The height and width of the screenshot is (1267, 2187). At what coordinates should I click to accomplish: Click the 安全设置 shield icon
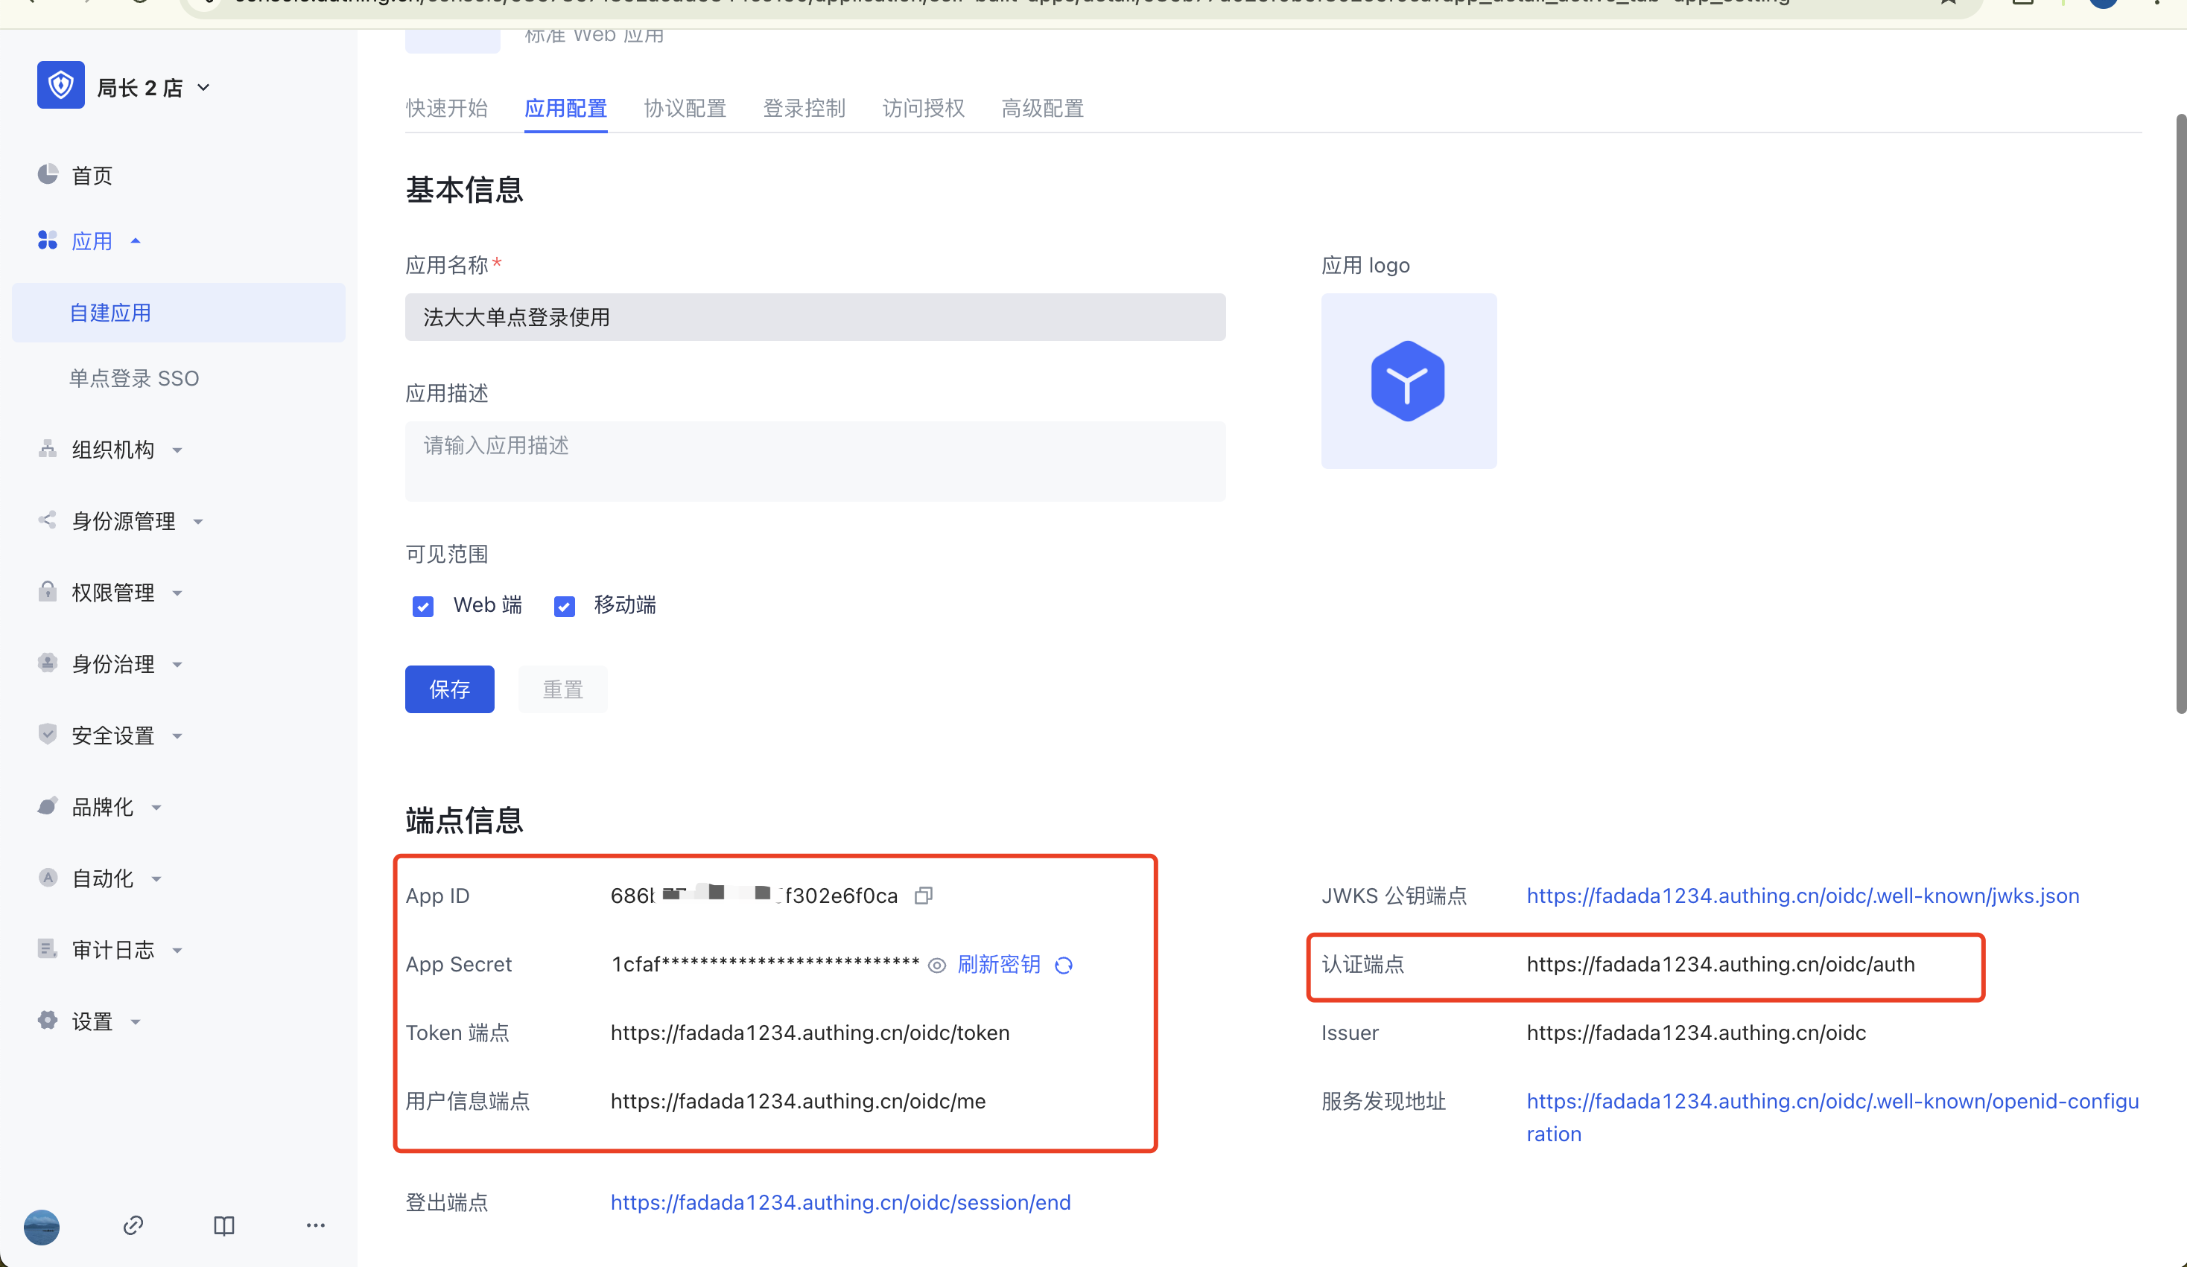48,735
